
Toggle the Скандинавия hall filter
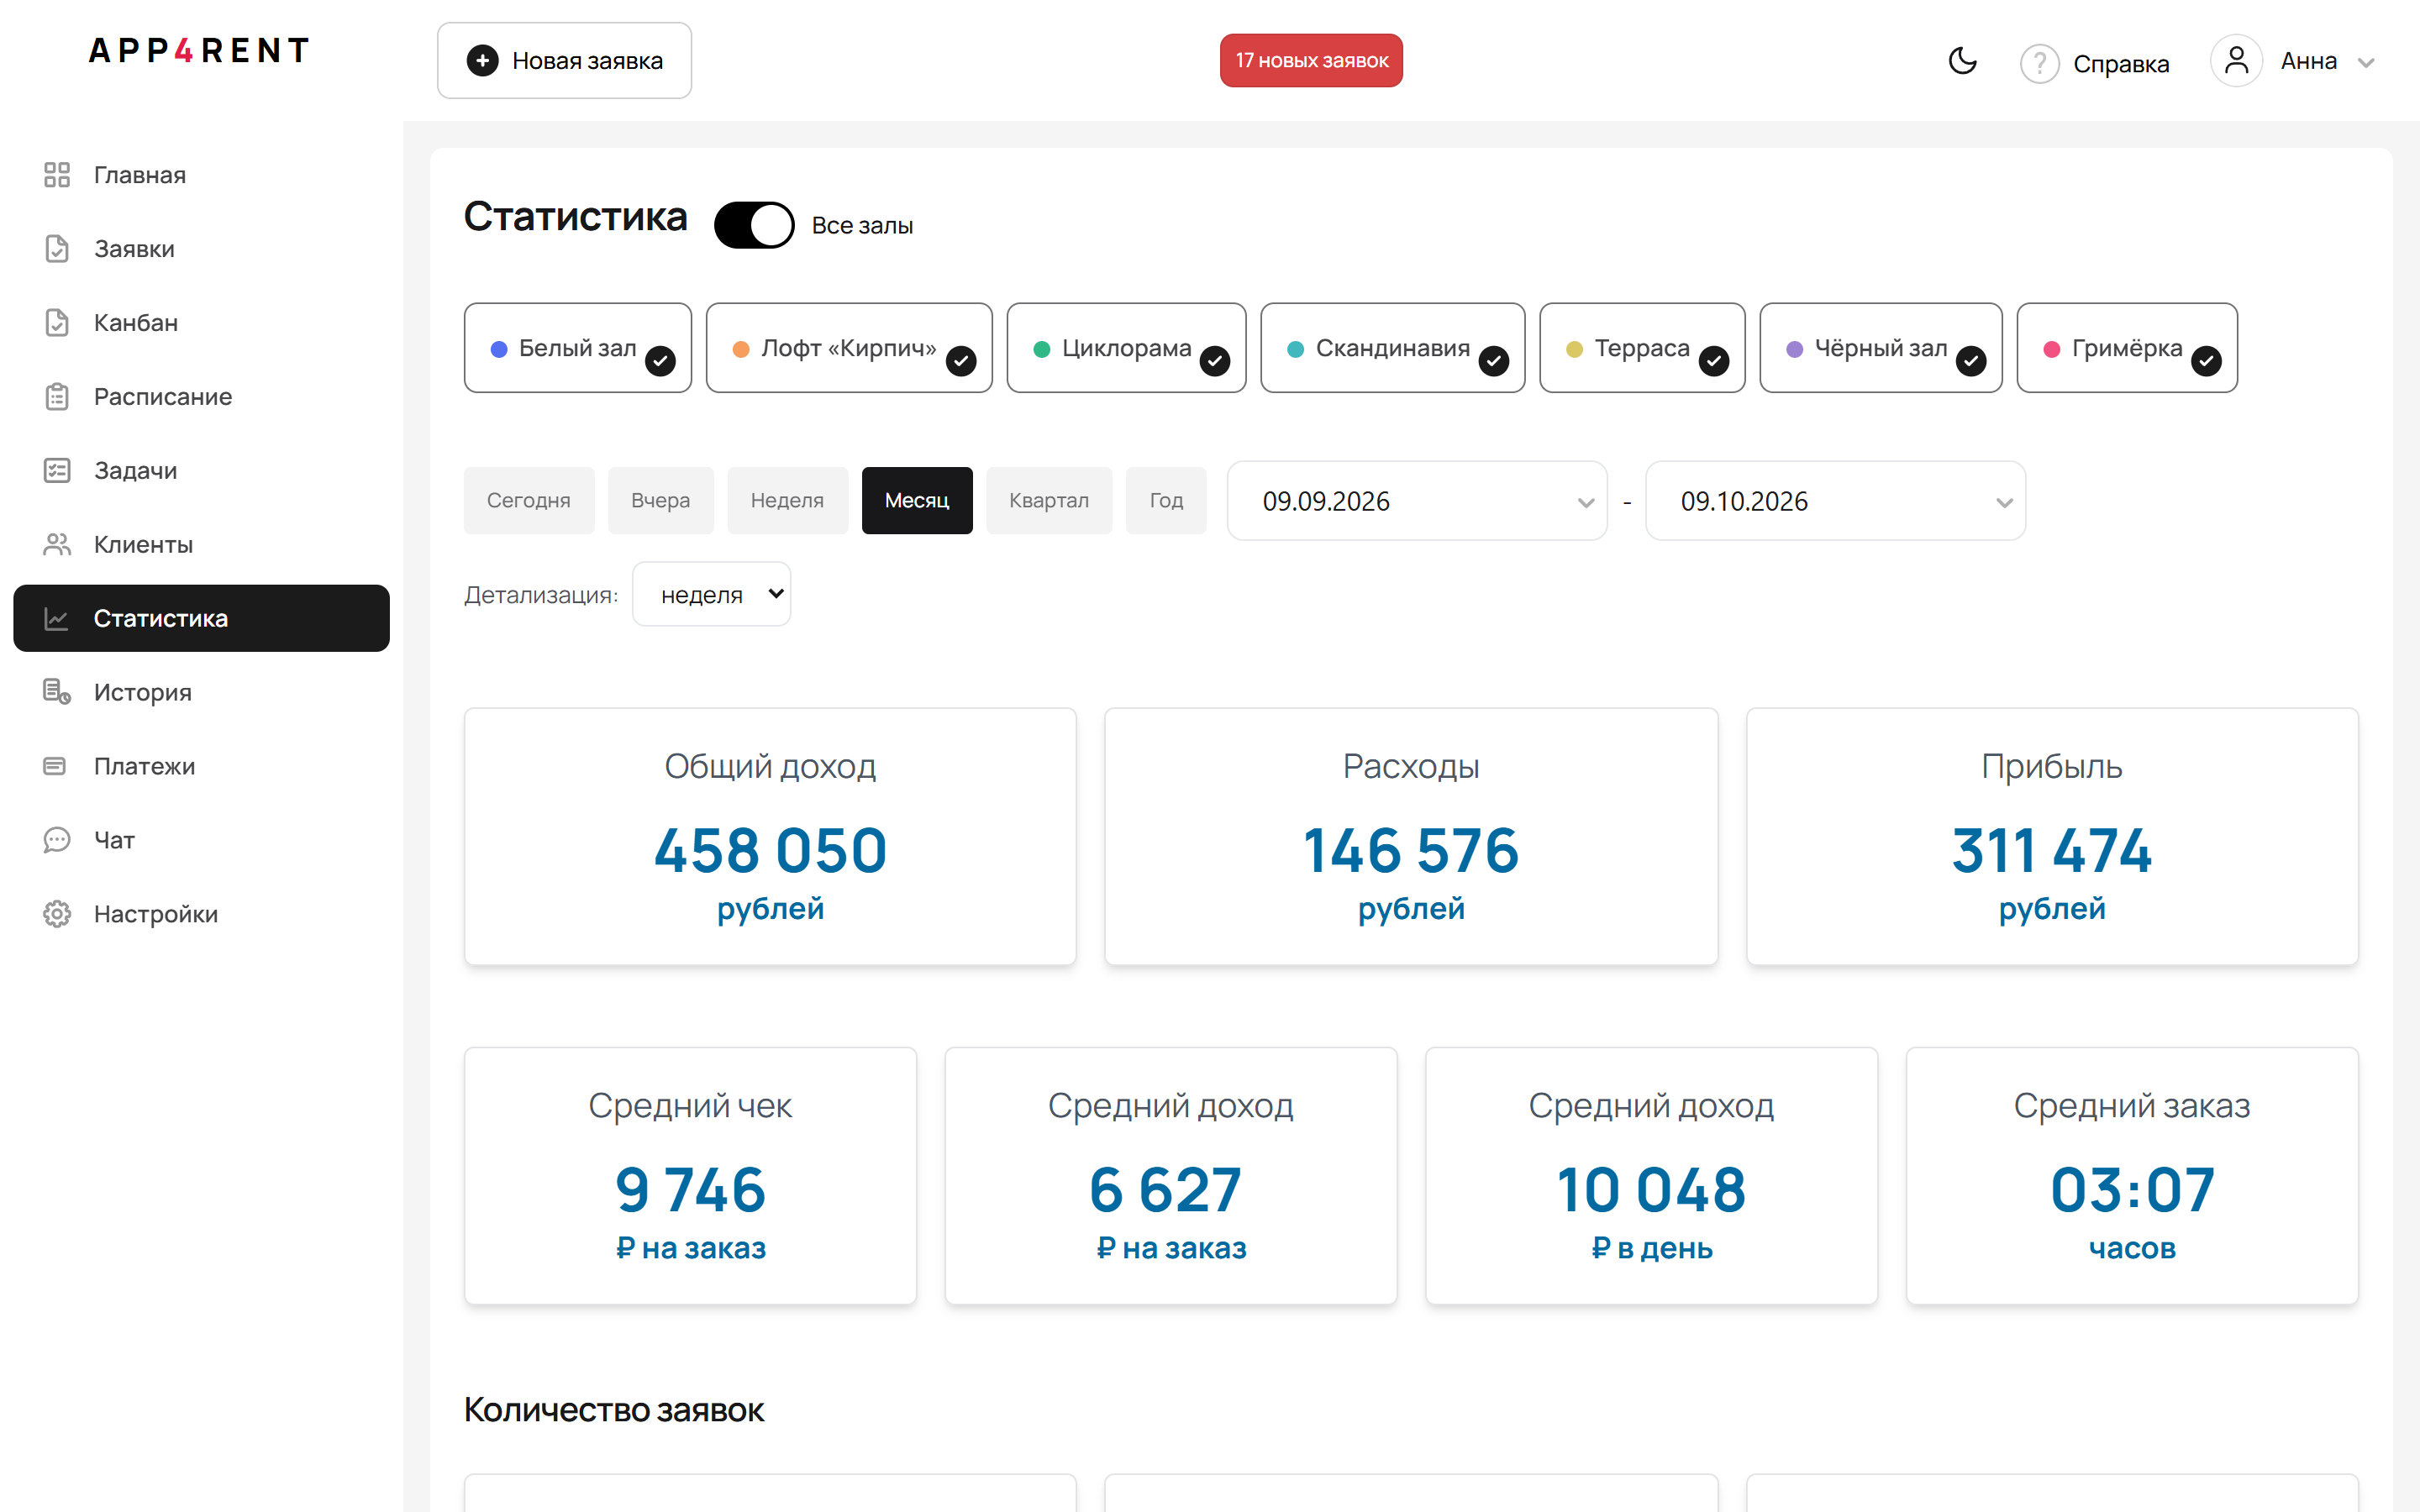tap(1393, 348)
